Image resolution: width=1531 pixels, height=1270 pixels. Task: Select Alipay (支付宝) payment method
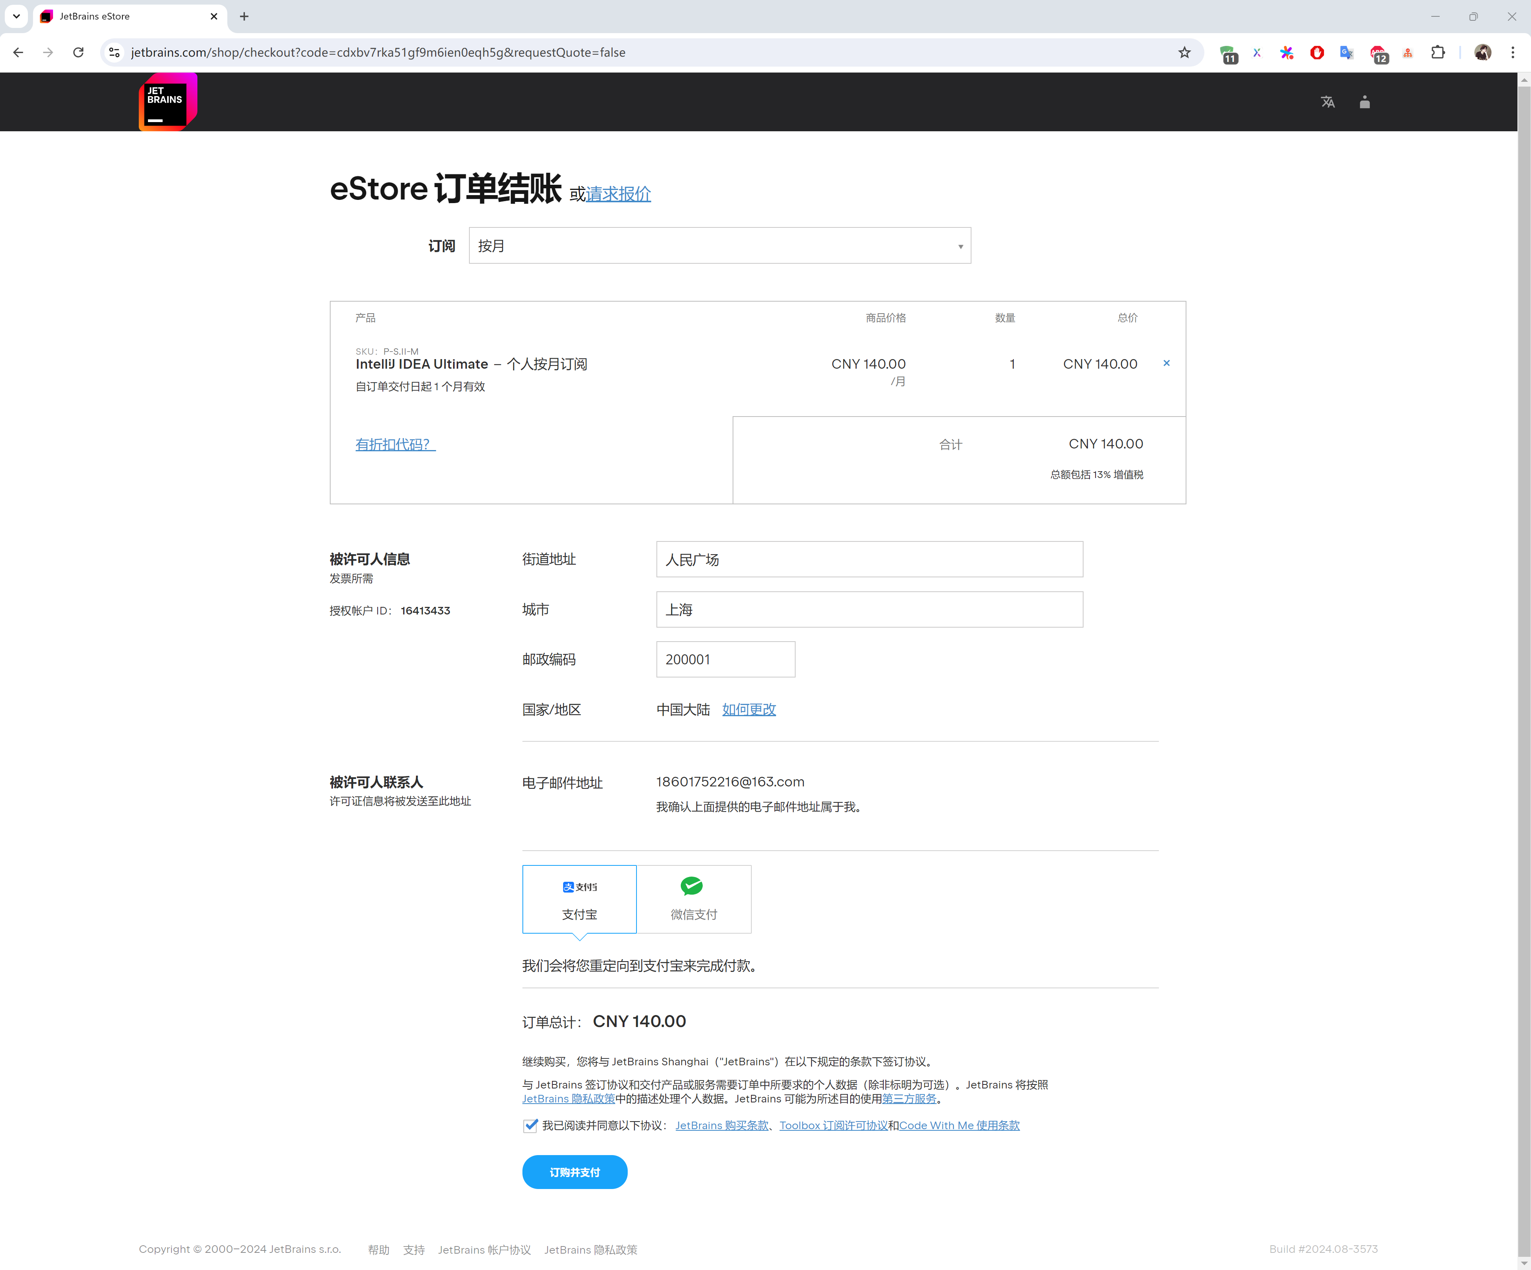click(579, 899)
